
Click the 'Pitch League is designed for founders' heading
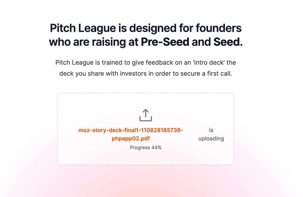point(146,28)
